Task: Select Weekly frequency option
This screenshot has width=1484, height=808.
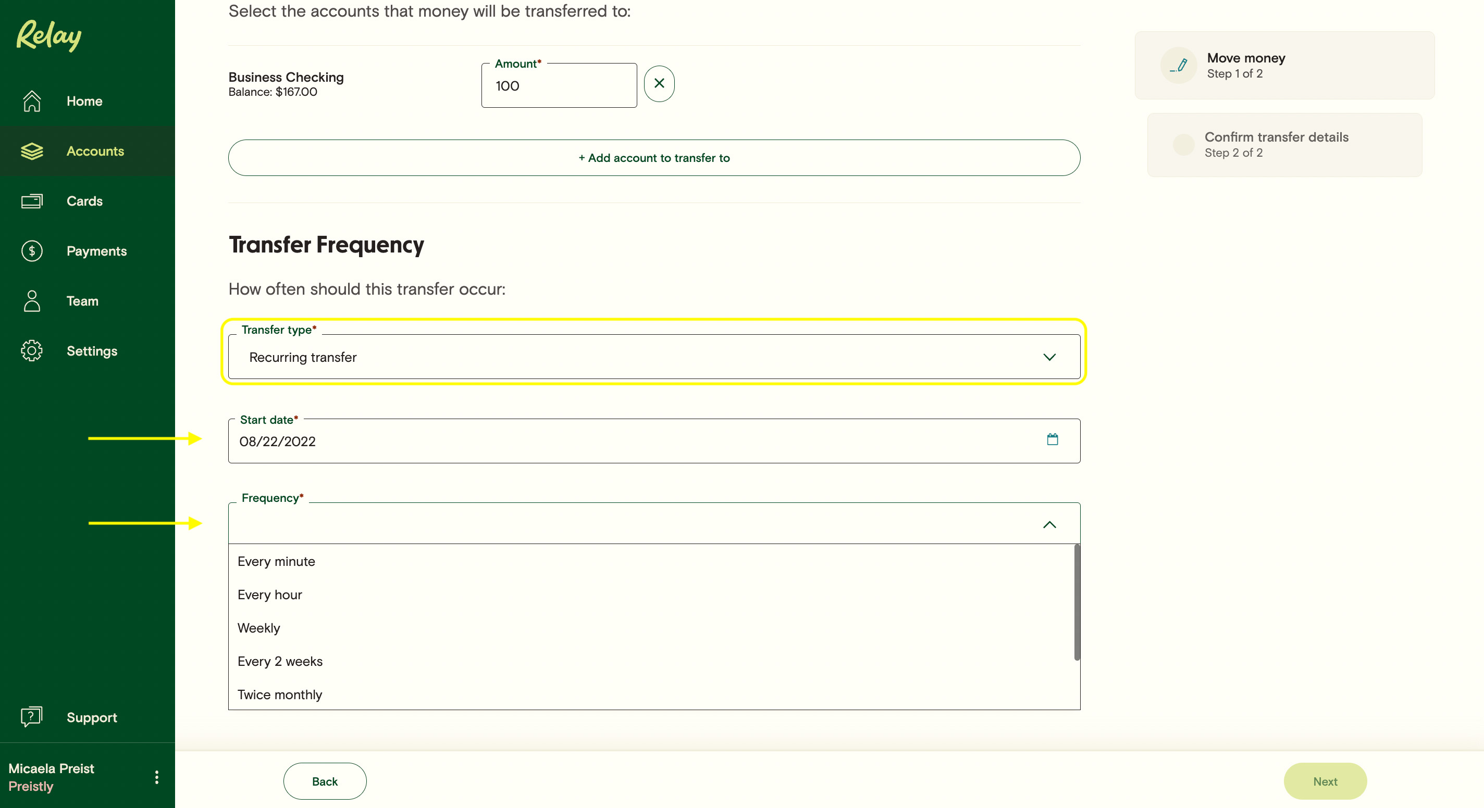Action: 258,628
